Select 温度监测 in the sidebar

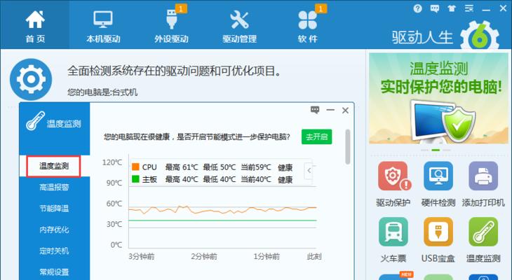53,166
